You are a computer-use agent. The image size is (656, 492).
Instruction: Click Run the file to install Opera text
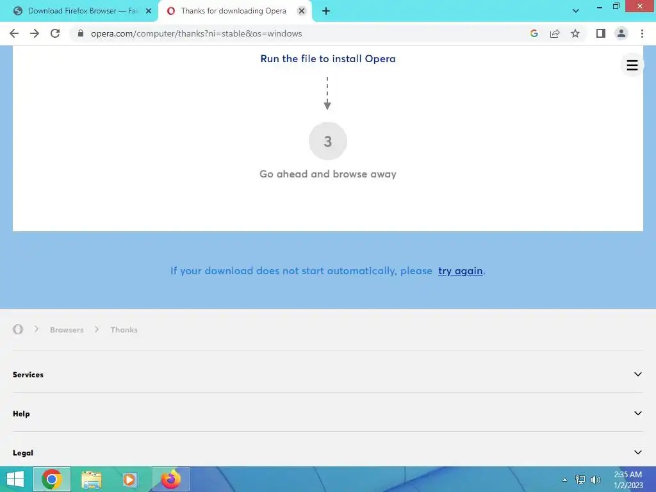[x=328, y=58]
